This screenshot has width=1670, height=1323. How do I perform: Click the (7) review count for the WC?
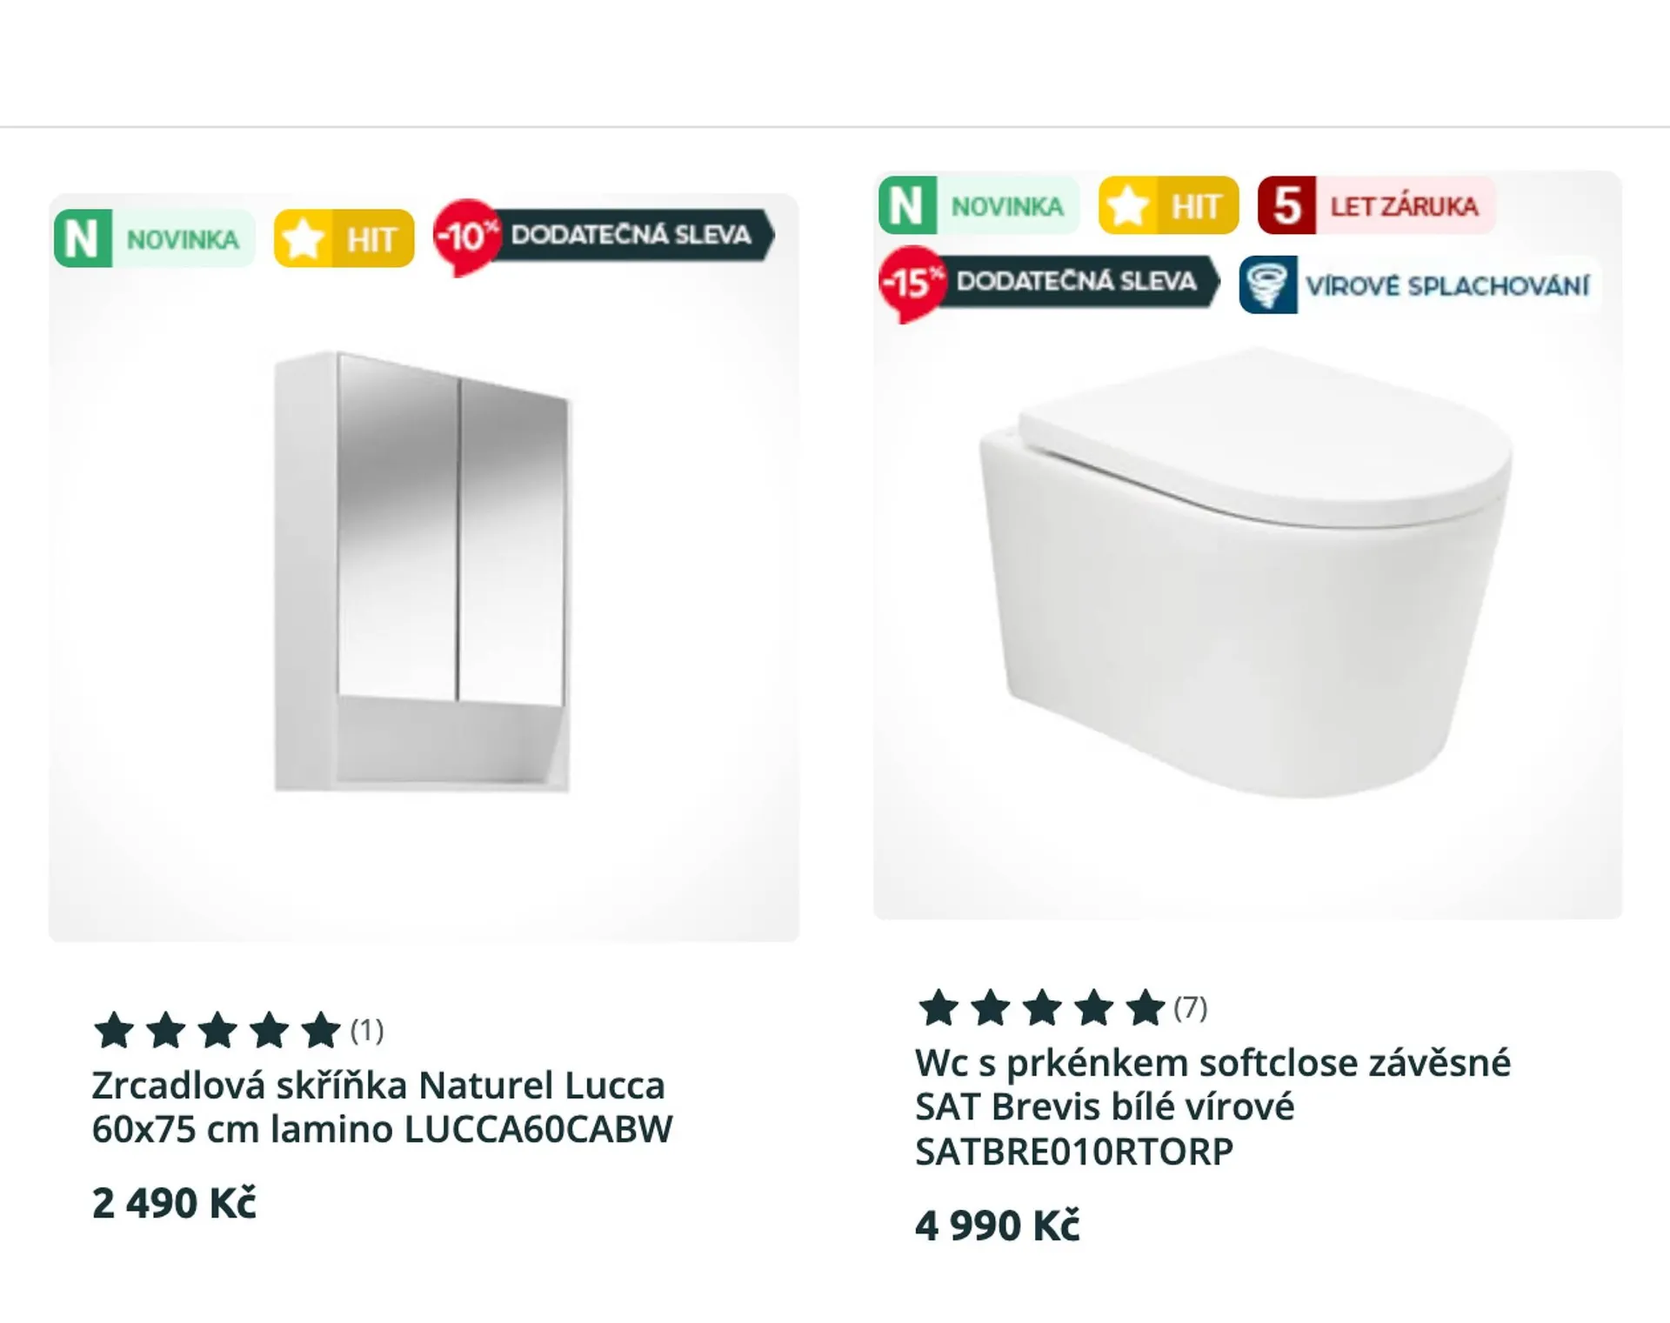(x=1190, y=1008)
